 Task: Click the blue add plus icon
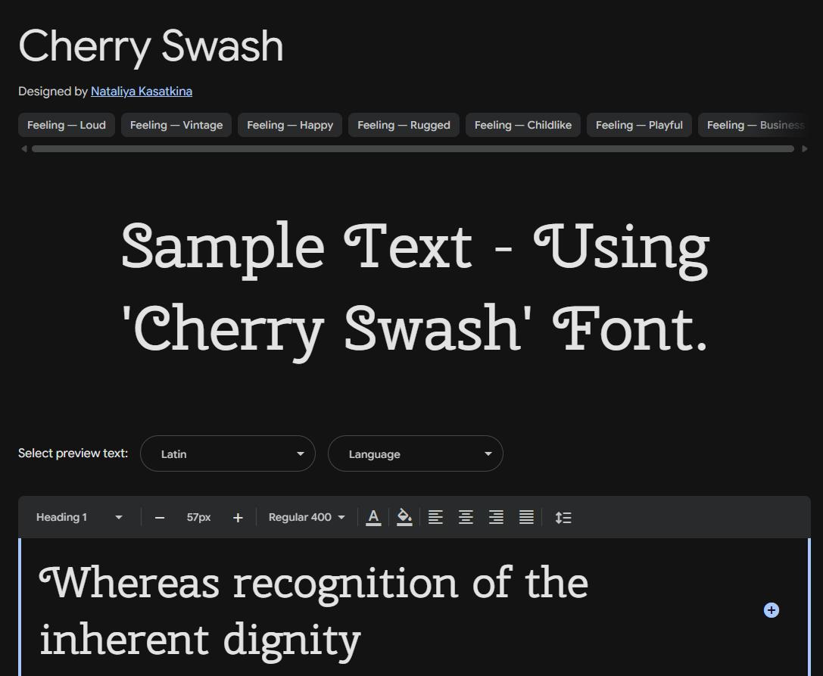[x=771, y=610]
